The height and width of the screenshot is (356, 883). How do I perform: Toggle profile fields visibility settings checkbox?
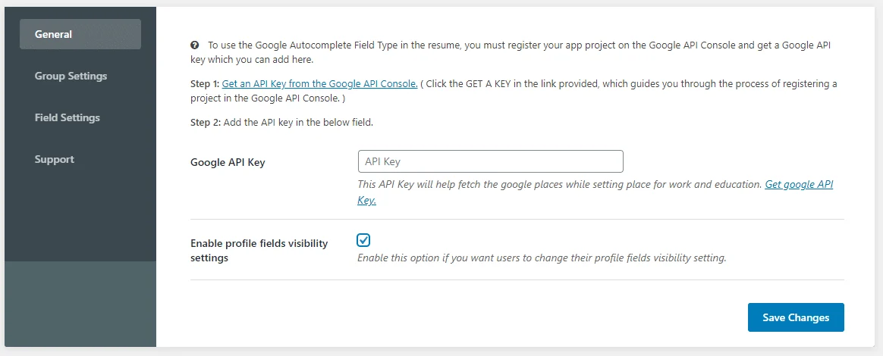point(363,240)
